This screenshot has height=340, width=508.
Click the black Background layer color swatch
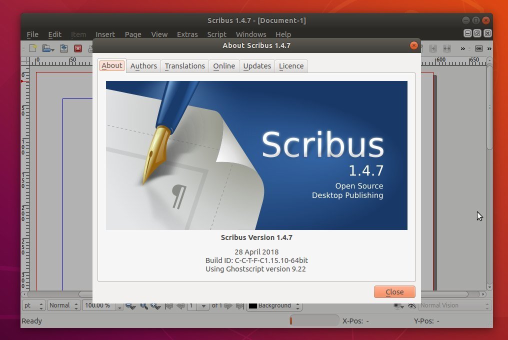coord(253,305)
